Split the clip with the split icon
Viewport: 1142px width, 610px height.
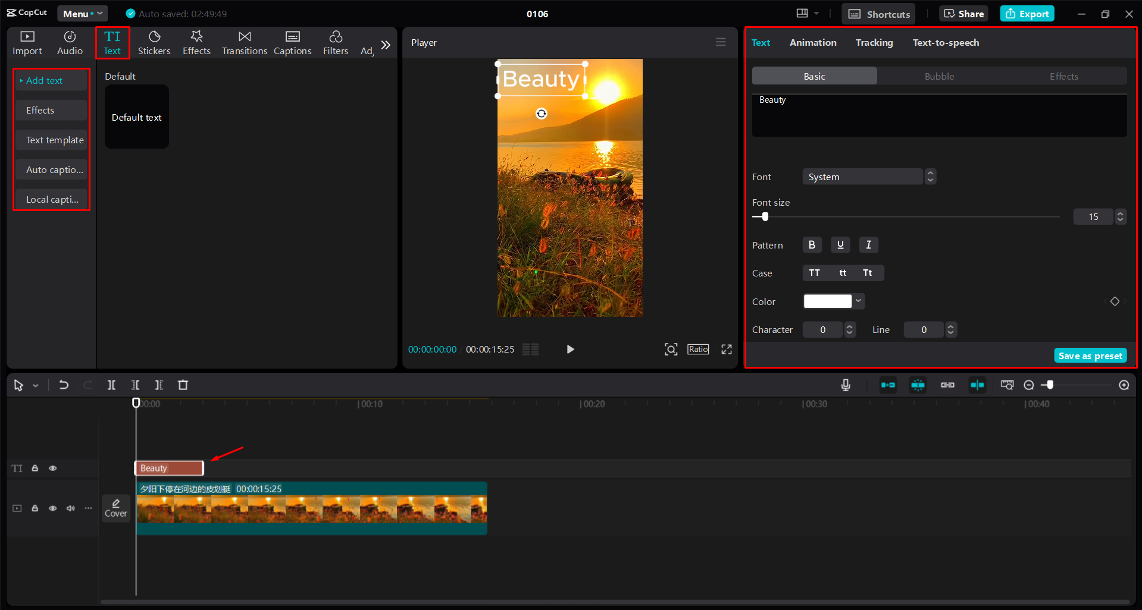[111, 385]
